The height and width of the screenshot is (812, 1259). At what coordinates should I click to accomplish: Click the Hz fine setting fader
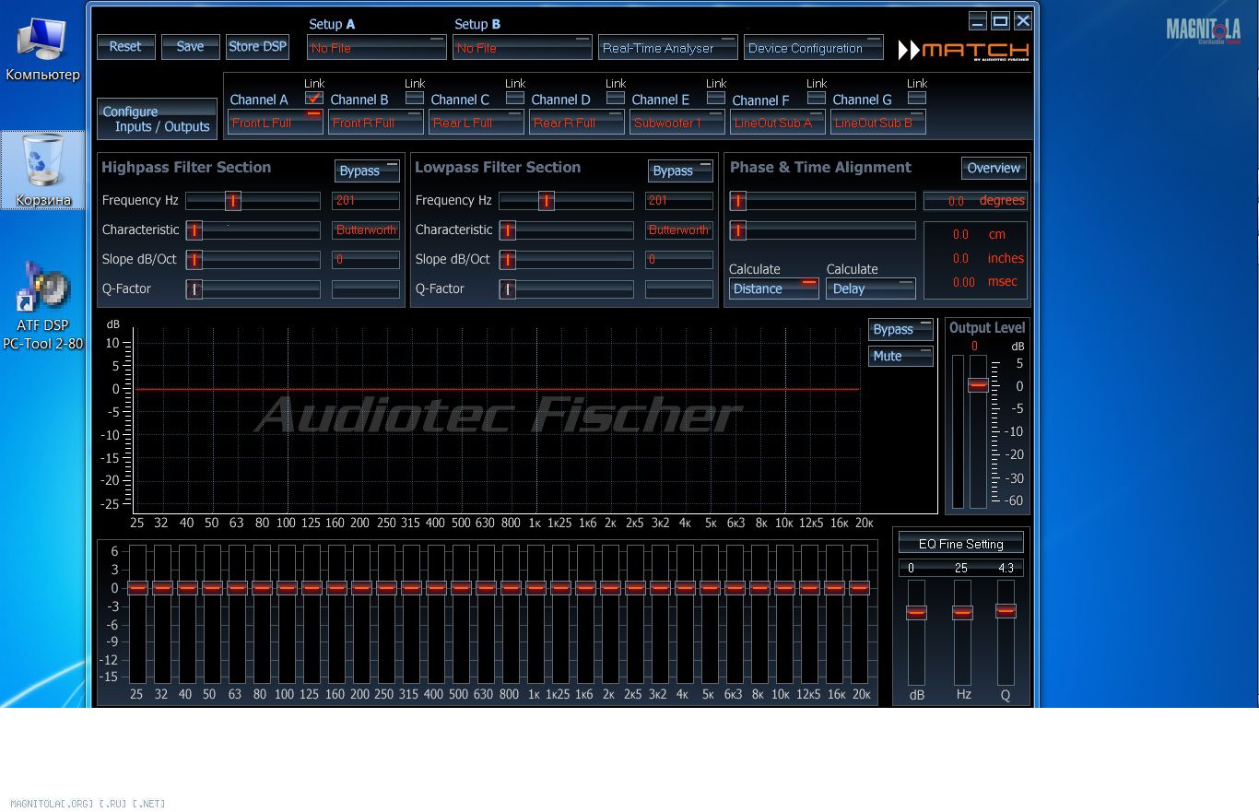[x=962, y=612]
